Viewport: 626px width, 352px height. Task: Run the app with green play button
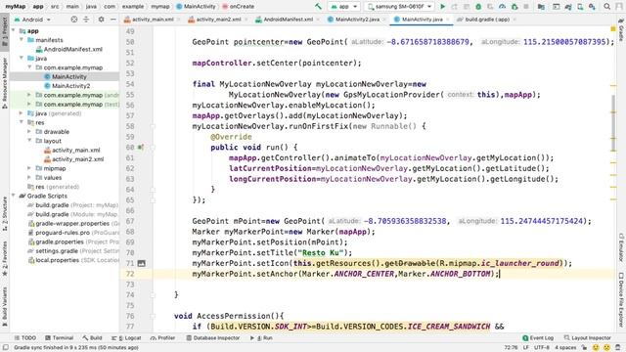(x=443, y=7)
